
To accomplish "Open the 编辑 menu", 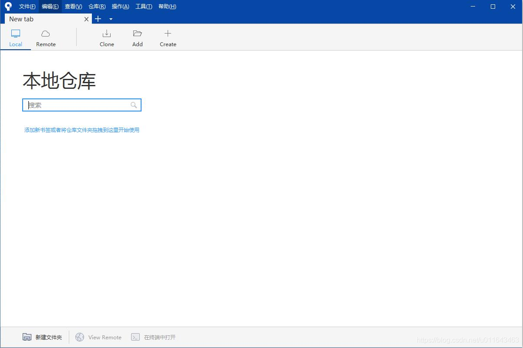I will [50, 6].
